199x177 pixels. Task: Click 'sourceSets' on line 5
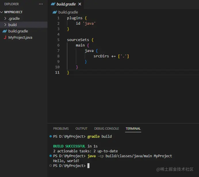pyautogui.click(x=78, y=40)
